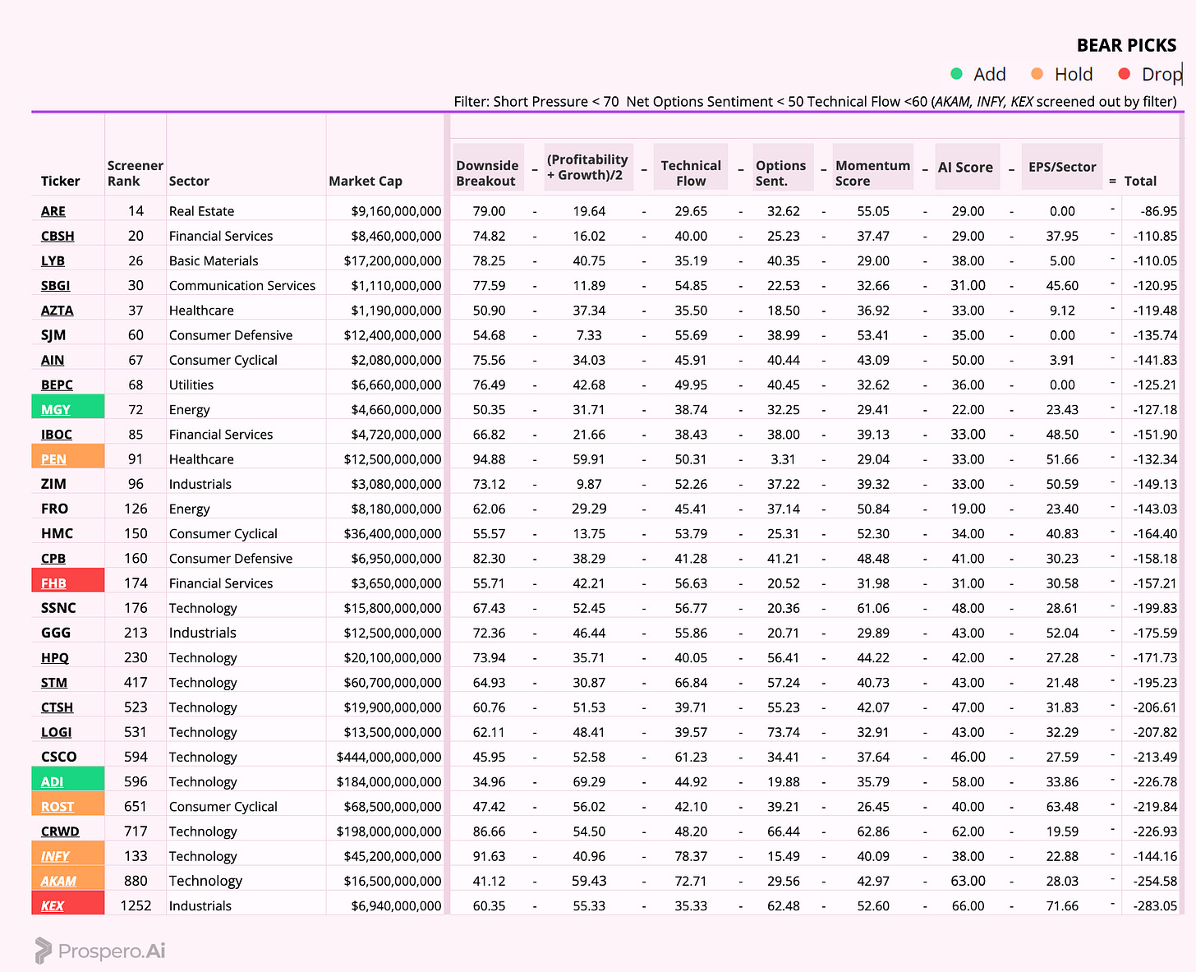Open the SBGI ticker link
This screenshot has height=972, width=1196.
(56, 285)
